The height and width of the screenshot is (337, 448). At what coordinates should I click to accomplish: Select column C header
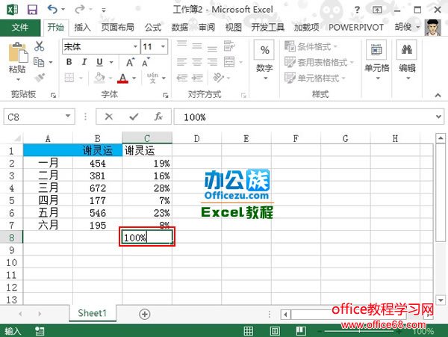147,138
